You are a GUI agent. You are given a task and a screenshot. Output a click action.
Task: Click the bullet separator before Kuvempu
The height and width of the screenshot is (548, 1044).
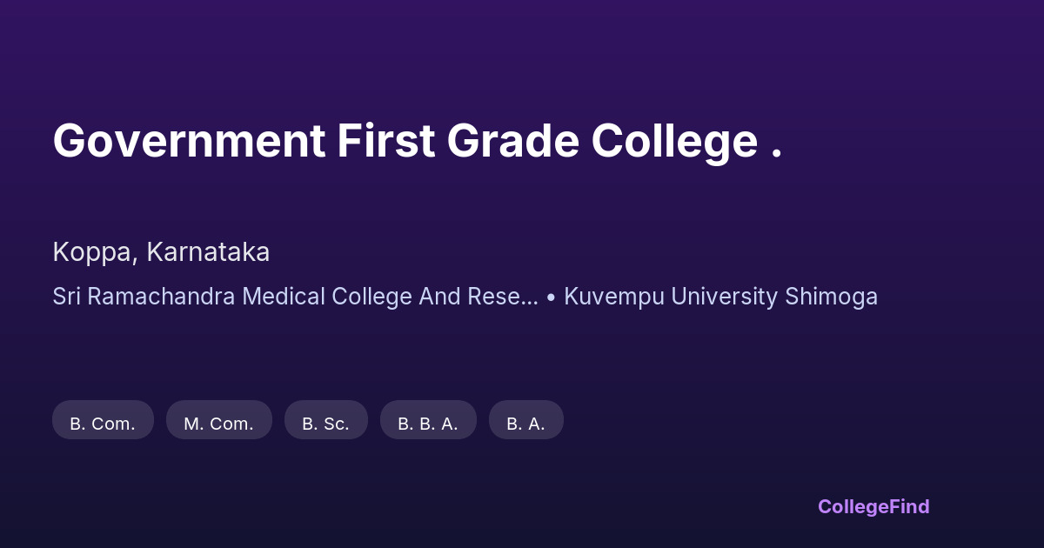coord(551,297)
